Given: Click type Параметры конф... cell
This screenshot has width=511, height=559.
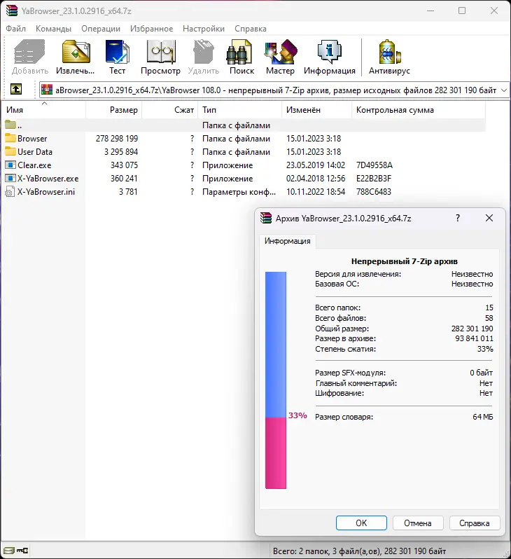Looking at the screenshot, I should click(239, 192).
